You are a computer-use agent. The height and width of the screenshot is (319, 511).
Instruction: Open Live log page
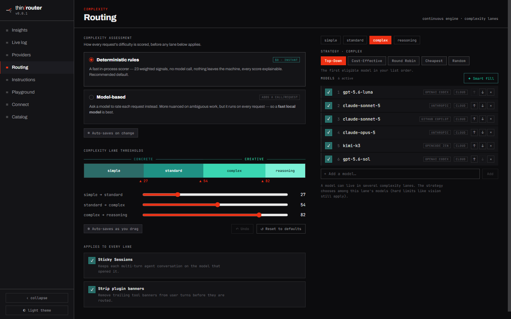pos(37,43)
